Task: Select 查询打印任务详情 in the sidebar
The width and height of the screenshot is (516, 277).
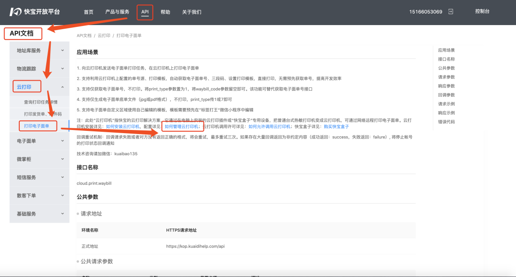Action: point(40,102)
